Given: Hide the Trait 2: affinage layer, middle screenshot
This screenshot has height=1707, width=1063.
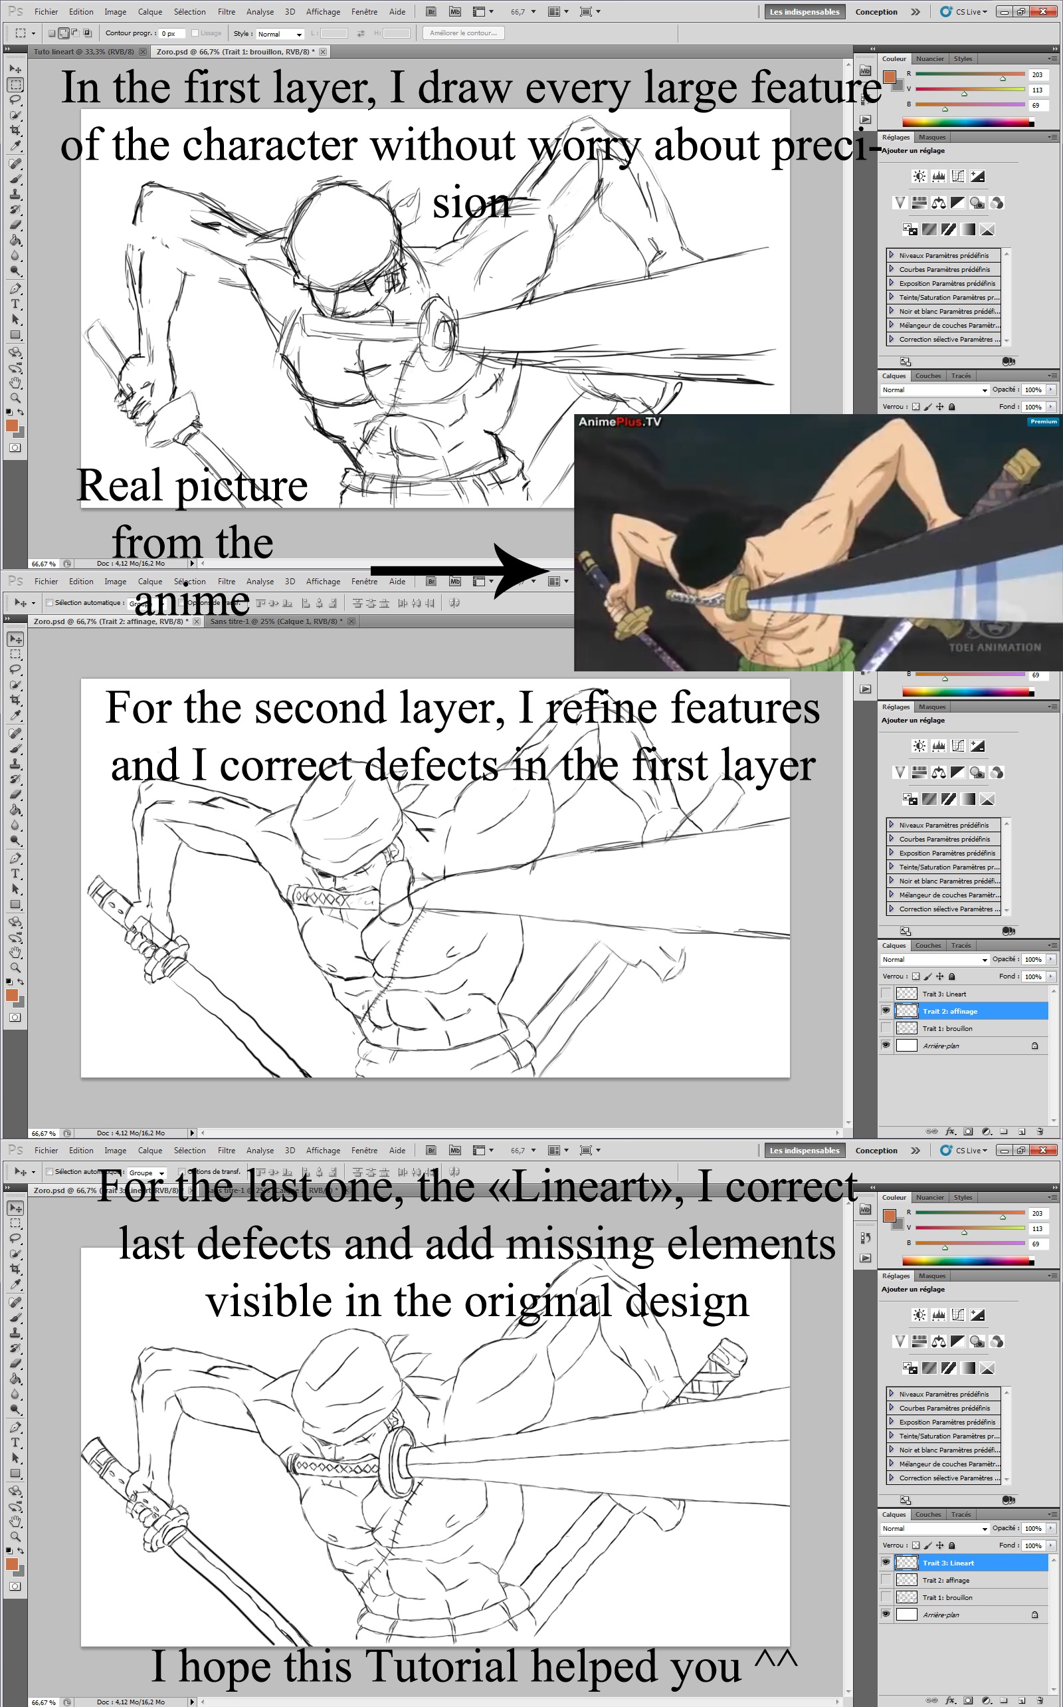Looking at the screenshot, I should 886,1010.
